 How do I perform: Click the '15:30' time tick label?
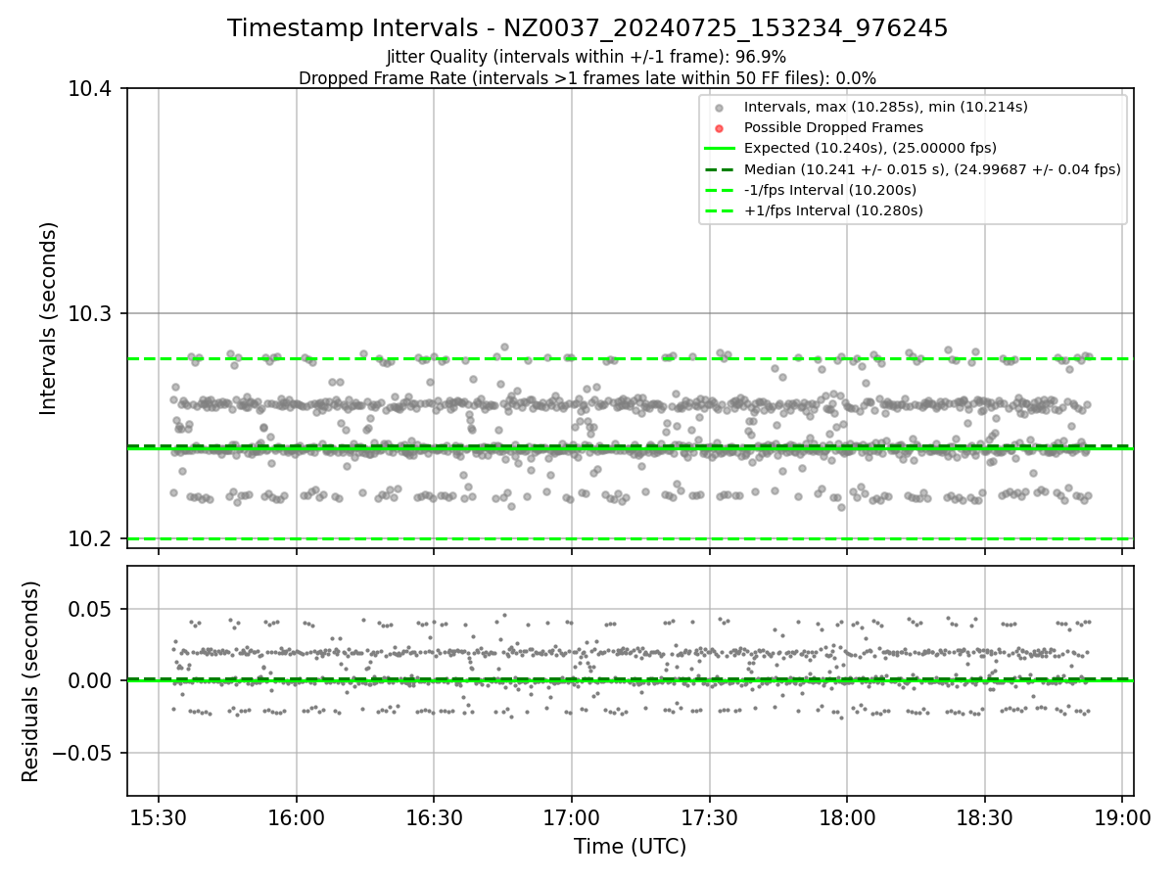[159, 817]
